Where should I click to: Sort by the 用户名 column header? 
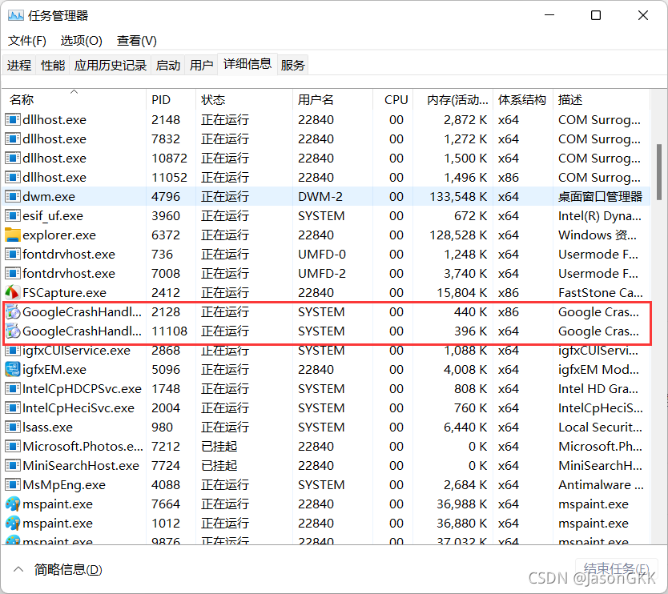[x=332, y=99]
